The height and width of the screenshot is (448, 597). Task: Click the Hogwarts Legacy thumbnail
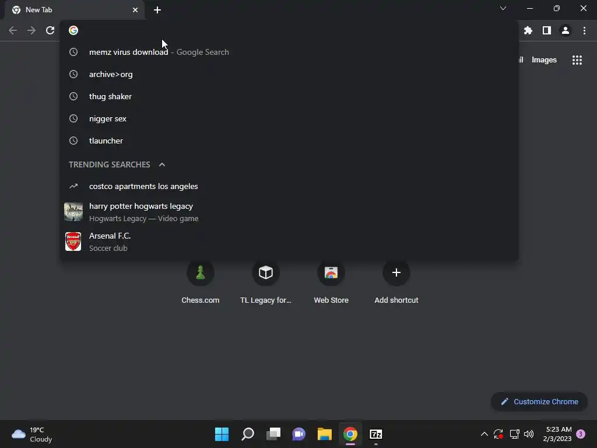click(73, 212)
